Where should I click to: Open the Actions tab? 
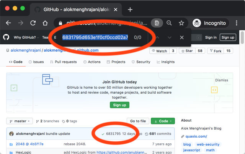[92, 62]
